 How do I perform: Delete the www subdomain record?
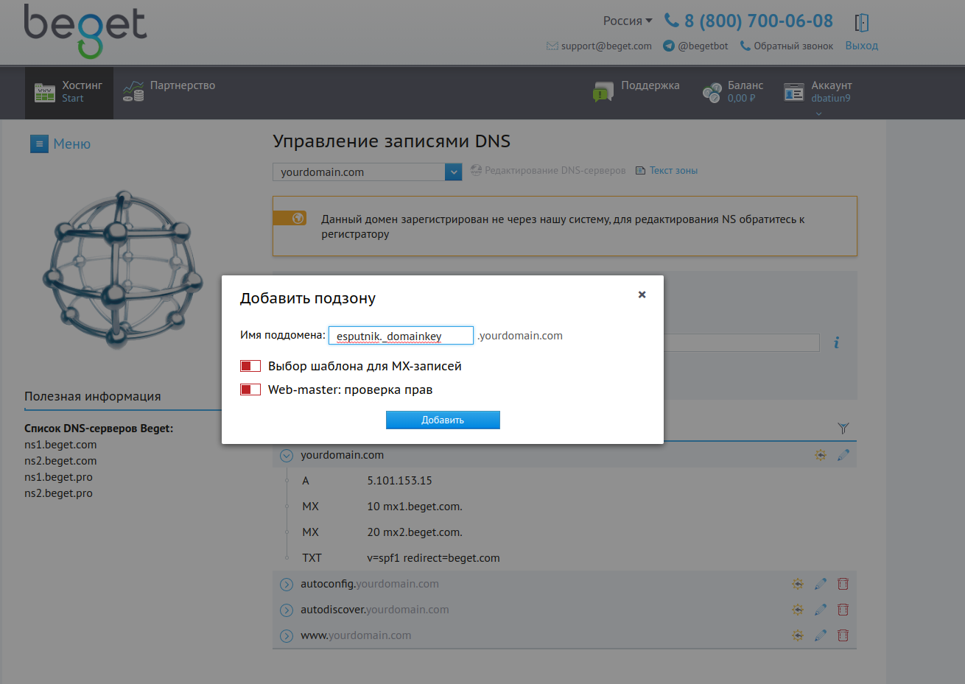(x=843, y=635)
